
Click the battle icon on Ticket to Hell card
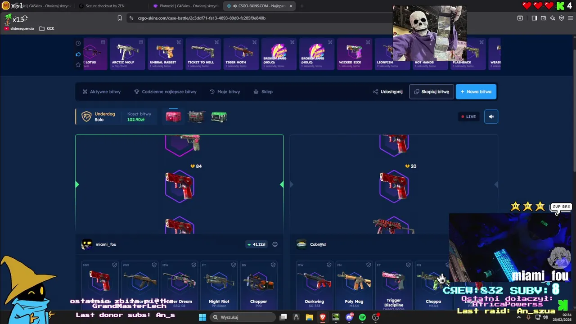[x=216, y=42]
